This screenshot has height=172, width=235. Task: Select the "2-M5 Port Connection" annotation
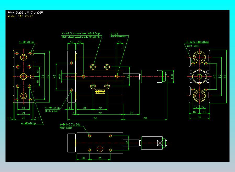tap(118, 35)
